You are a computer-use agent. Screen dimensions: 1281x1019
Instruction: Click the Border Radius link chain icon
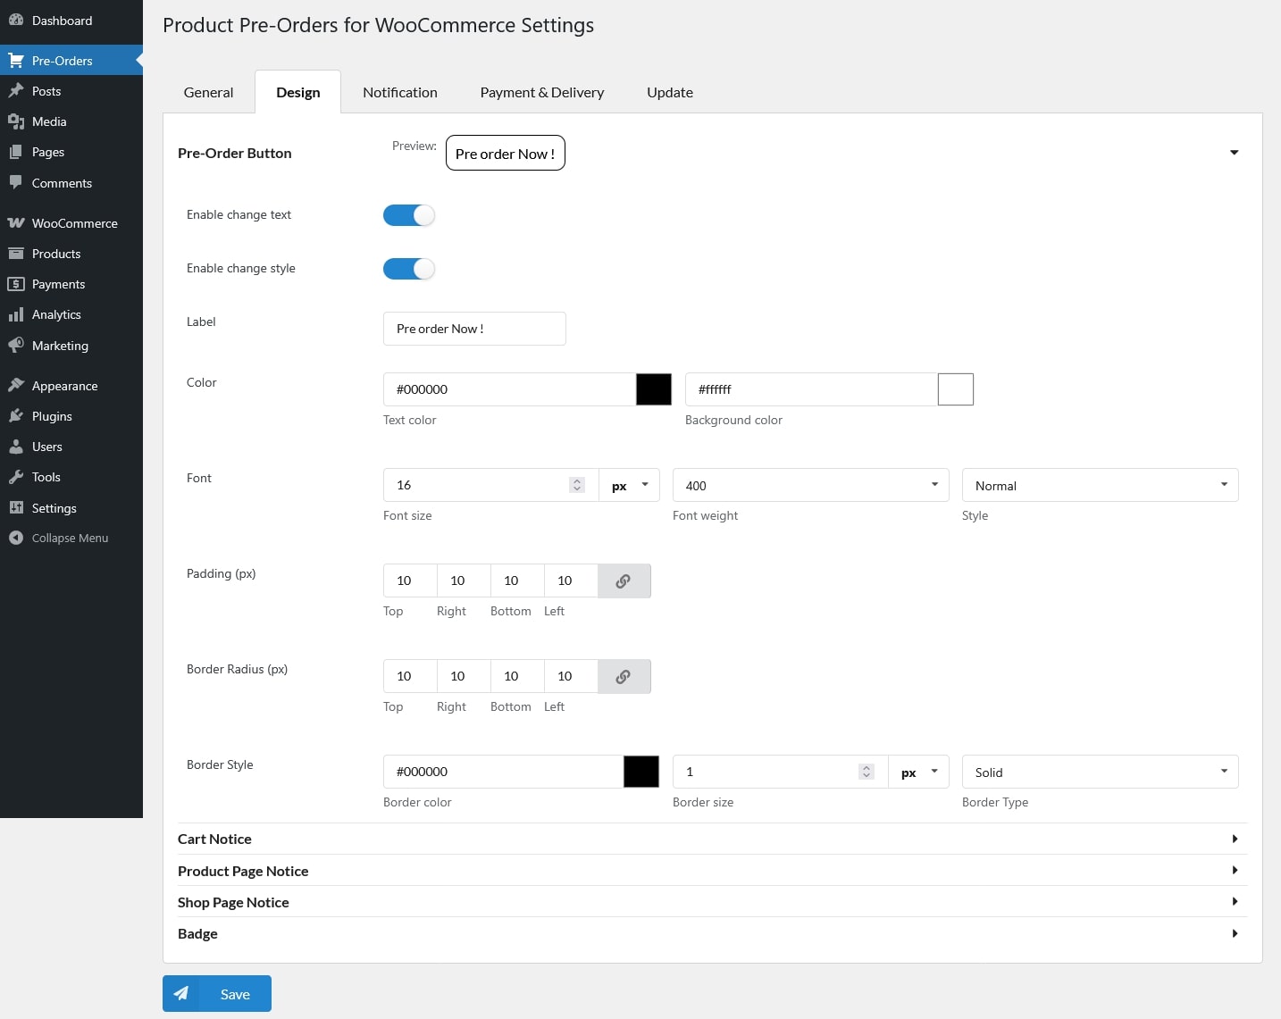coord(624,676)
